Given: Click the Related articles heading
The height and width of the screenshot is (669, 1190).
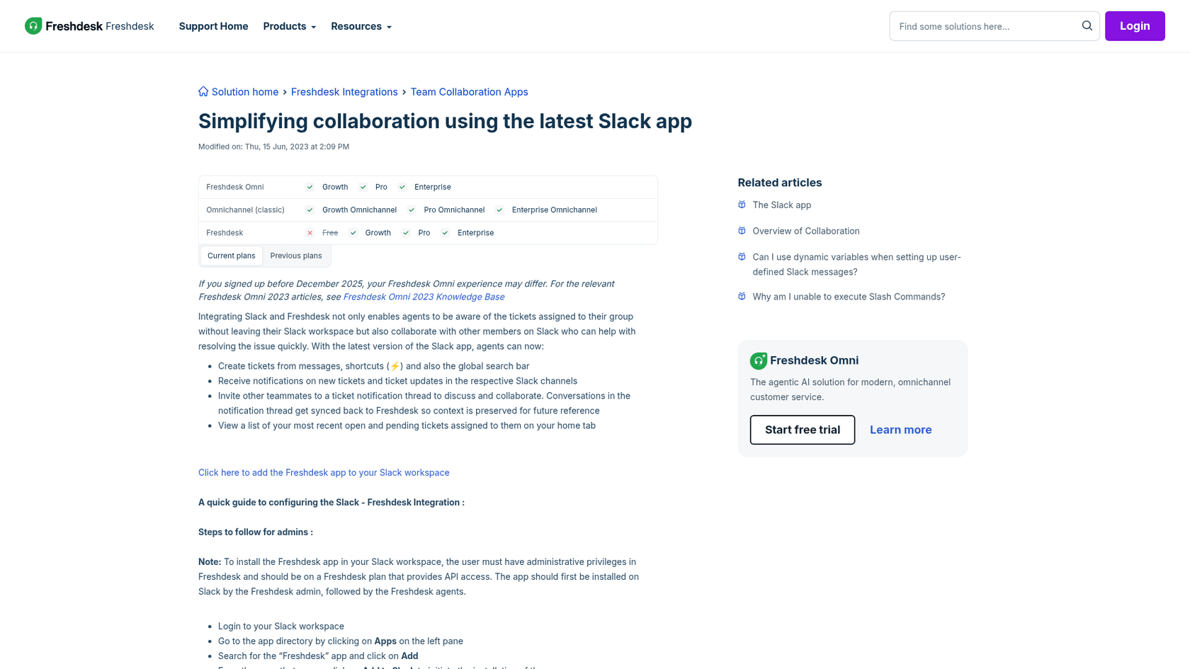Looking at the screenshot, I should coord(780,183).
